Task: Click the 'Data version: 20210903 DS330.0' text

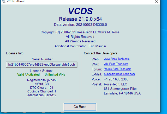Action: (x=80, y=25)
